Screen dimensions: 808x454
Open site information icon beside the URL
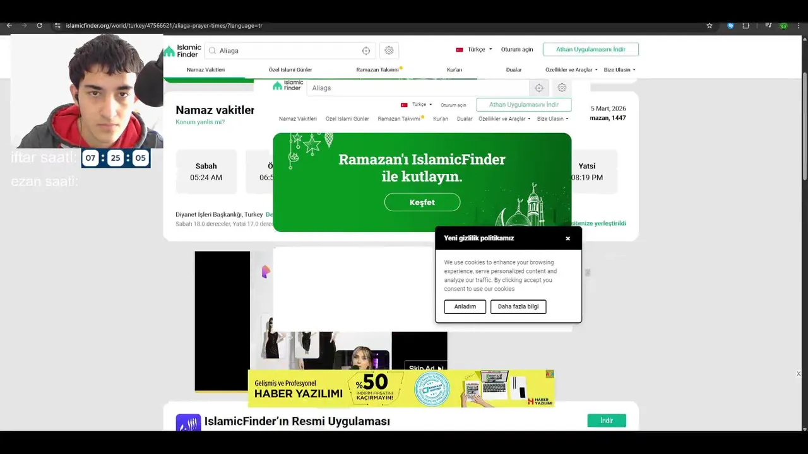coord(57,25)
